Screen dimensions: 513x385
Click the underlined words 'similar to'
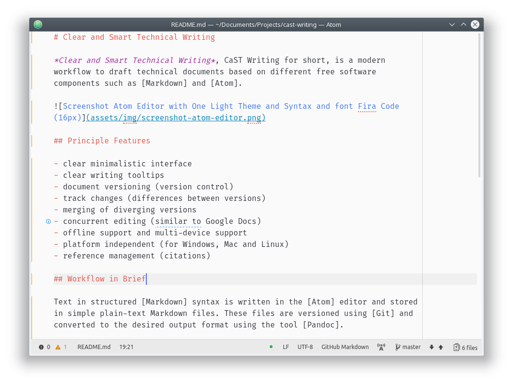coord(178,221)
